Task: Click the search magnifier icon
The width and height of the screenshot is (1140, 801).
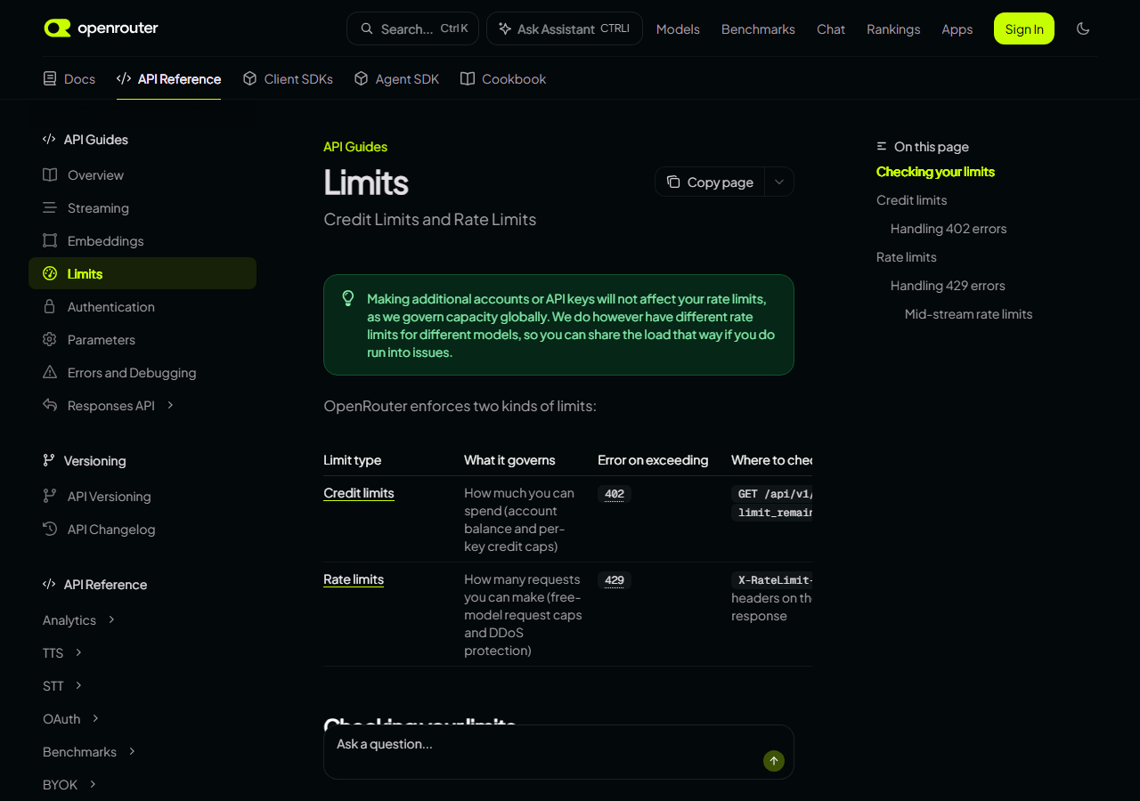Action: pyautogui.click(x=367, y=28)
